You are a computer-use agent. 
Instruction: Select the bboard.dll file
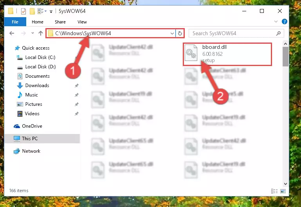pyautogui.click(x=227, y=54)
